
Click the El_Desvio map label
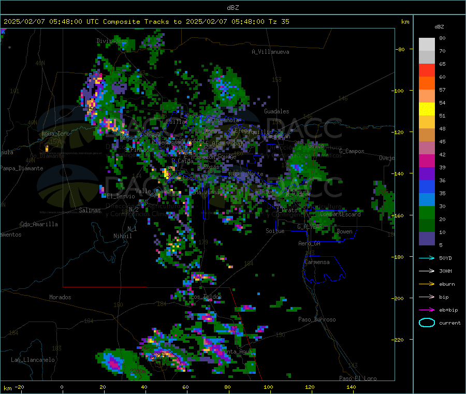[x=121, y=196]
